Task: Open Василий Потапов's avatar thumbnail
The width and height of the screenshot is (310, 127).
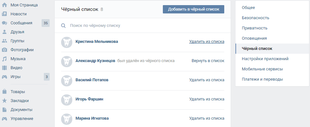Action: [x=67, y=81]
